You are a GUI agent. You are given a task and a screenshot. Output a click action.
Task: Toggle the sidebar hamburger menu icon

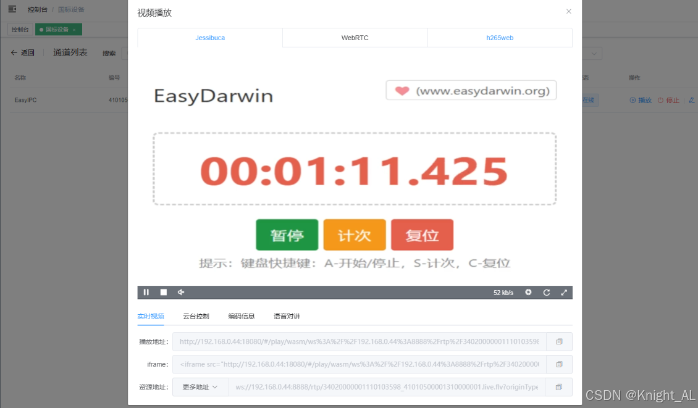click(12, 9)
